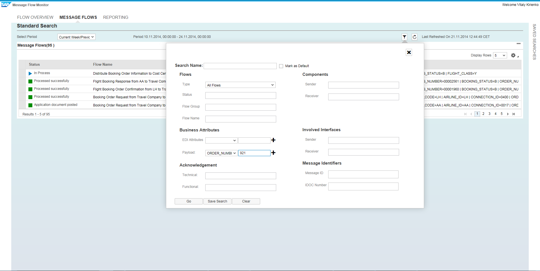This screenshot has width=540, height=271.
Task: Add EDI Attributes row with plus
Action: coord(273,140)
